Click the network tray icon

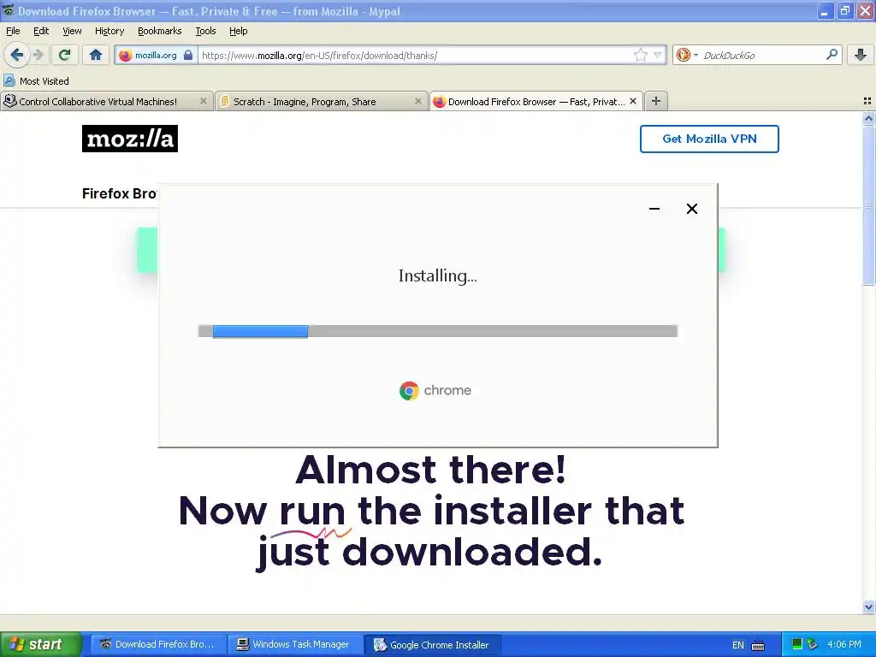click(813, 644)
